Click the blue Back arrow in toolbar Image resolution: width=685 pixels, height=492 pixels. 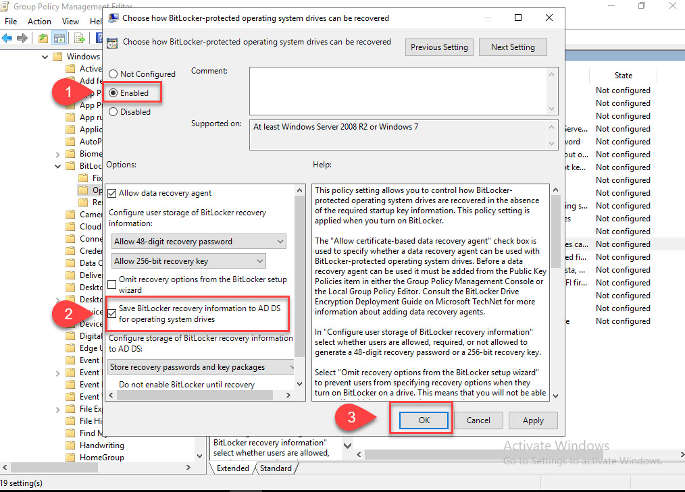tap(7, 38)
